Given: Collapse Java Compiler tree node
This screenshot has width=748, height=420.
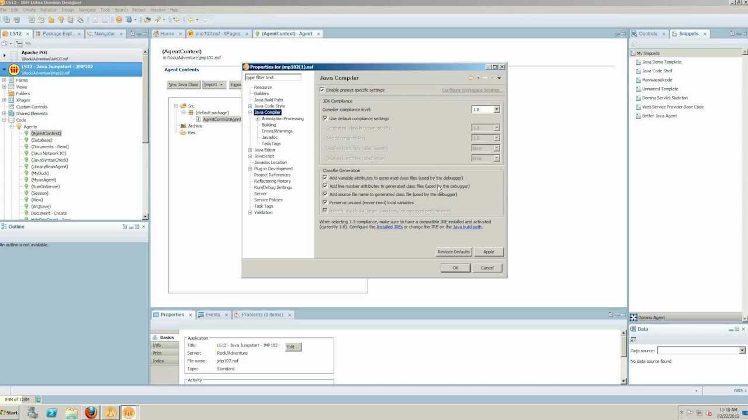Looking at the screenshot, I should click(x=250, y=112).
